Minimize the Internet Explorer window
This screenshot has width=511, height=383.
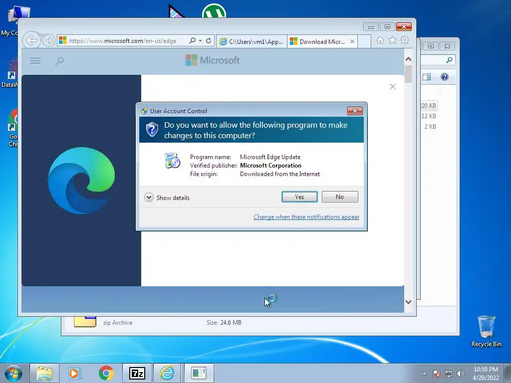pos(371,27)
